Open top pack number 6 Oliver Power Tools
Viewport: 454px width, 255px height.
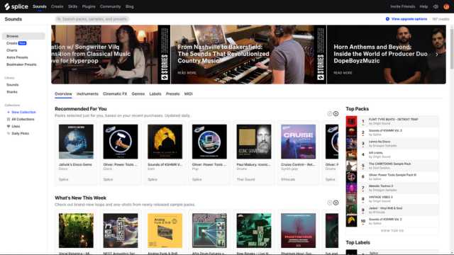pos(392,177)
